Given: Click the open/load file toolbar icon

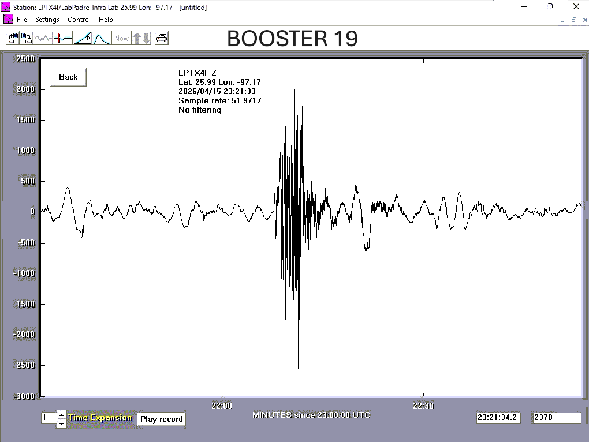Looking at the screenshot, I should tap(13, 38).
